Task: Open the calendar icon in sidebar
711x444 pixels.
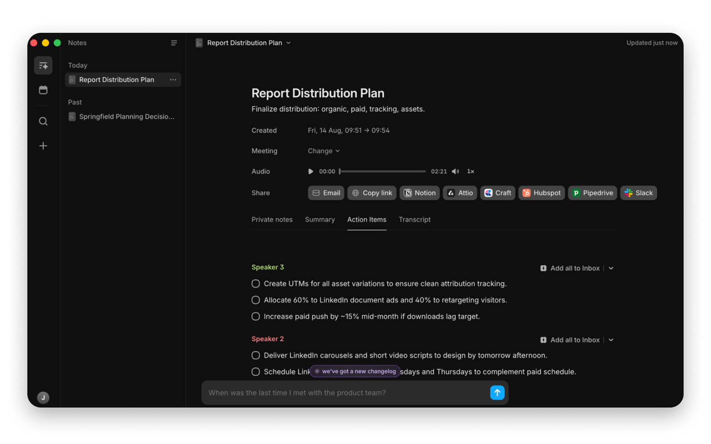Action: 43,90
